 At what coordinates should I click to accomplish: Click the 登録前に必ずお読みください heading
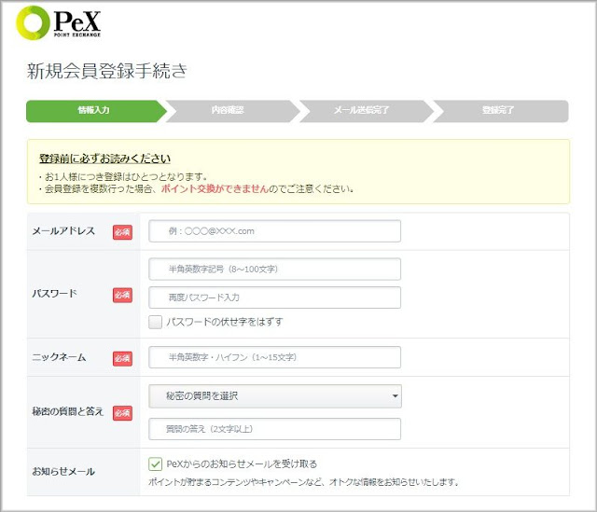click(104, 159)
